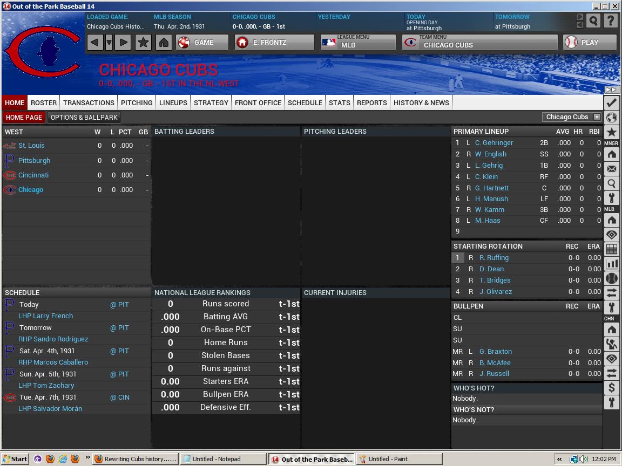Open the Chicago Cubs dropdown near the tab bar
622x466 pixels.
571,116
